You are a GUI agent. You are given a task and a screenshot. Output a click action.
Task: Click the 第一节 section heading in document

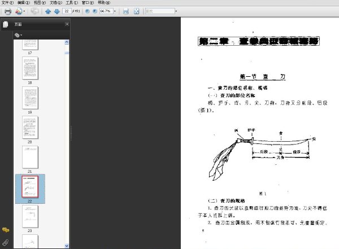point(263,77)
